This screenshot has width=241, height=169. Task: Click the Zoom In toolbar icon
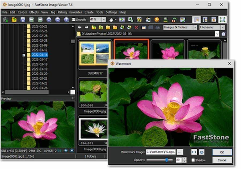(49, 20)
